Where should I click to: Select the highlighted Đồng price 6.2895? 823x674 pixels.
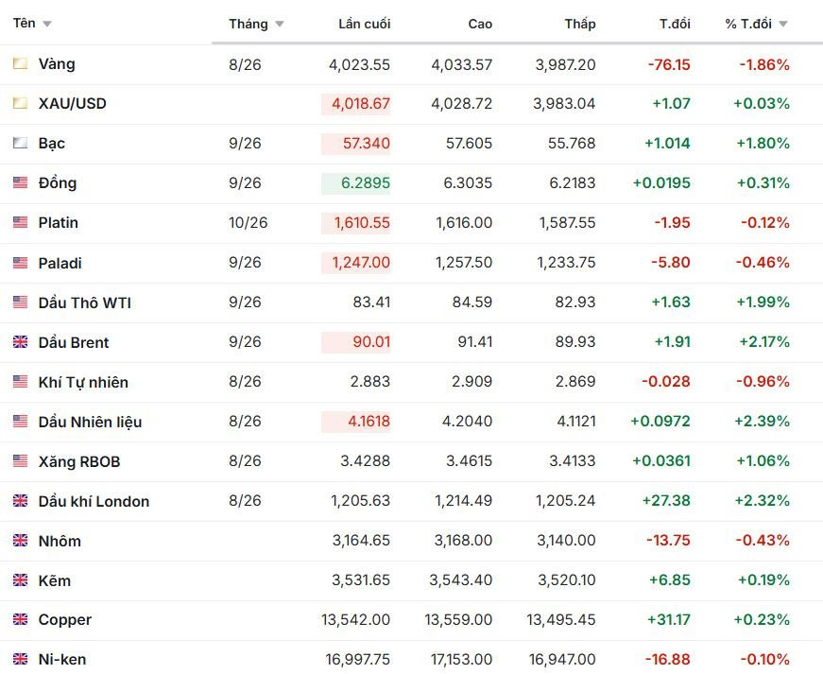click(356, 182)
